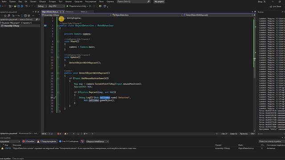This screenshot has height=160, width=285.
Task: Open the Error List scope dropdown
Action: [x=10, y=141]
